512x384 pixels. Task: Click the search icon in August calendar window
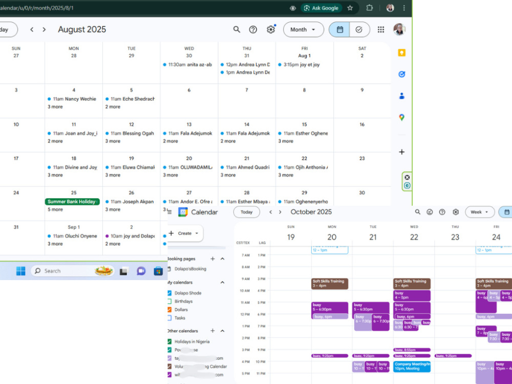coord(237,30)
